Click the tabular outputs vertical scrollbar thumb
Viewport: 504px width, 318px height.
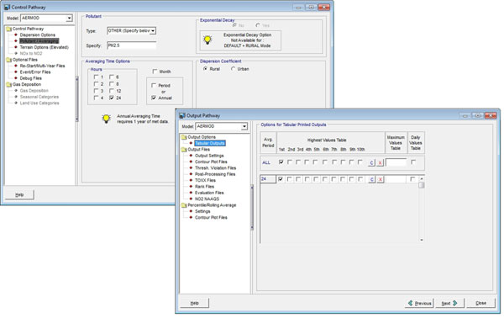(422, 185)
